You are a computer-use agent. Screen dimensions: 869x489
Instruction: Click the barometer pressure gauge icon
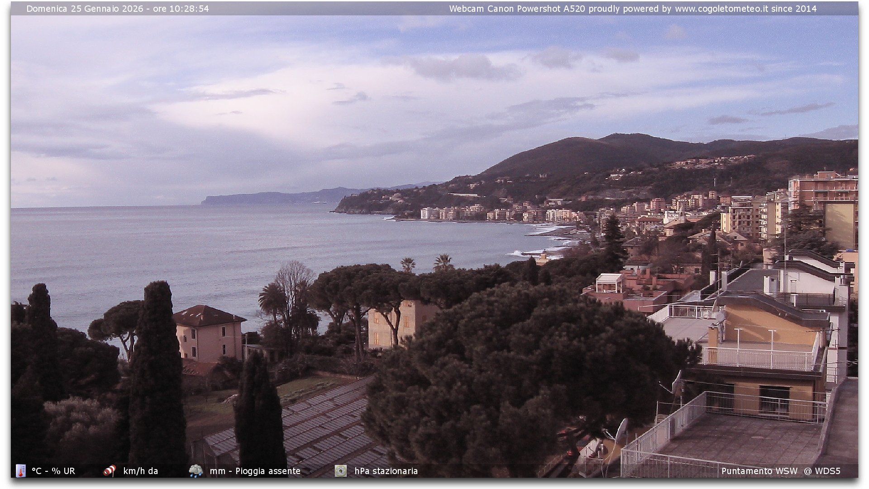pyautogui.click(x=340, y=471)
